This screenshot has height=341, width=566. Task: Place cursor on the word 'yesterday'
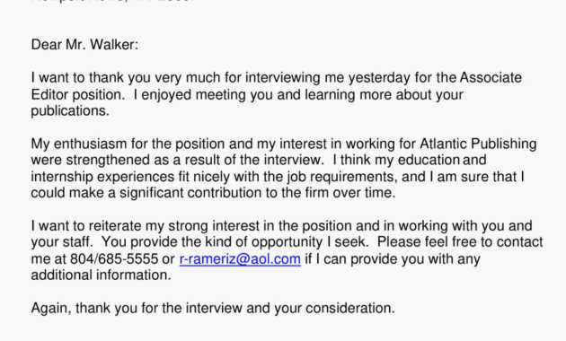tap(379, 77)
